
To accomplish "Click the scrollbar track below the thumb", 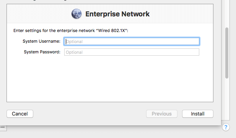I will point(227,99).
